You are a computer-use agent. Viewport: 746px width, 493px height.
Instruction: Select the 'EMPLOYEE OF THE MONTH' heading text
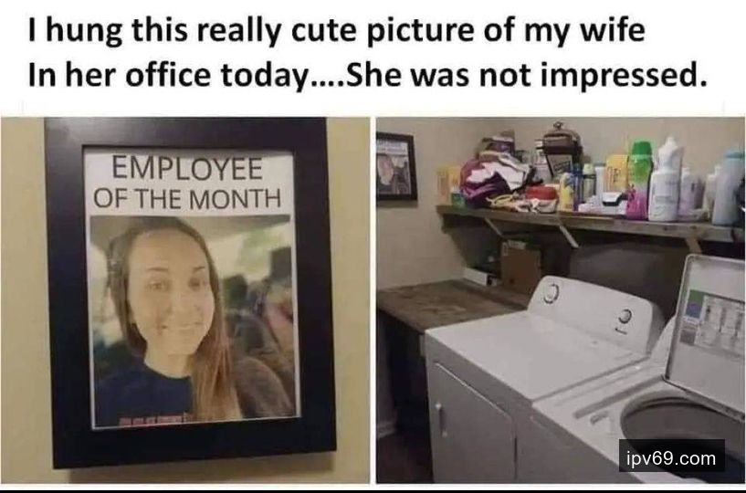click(187, 183)
